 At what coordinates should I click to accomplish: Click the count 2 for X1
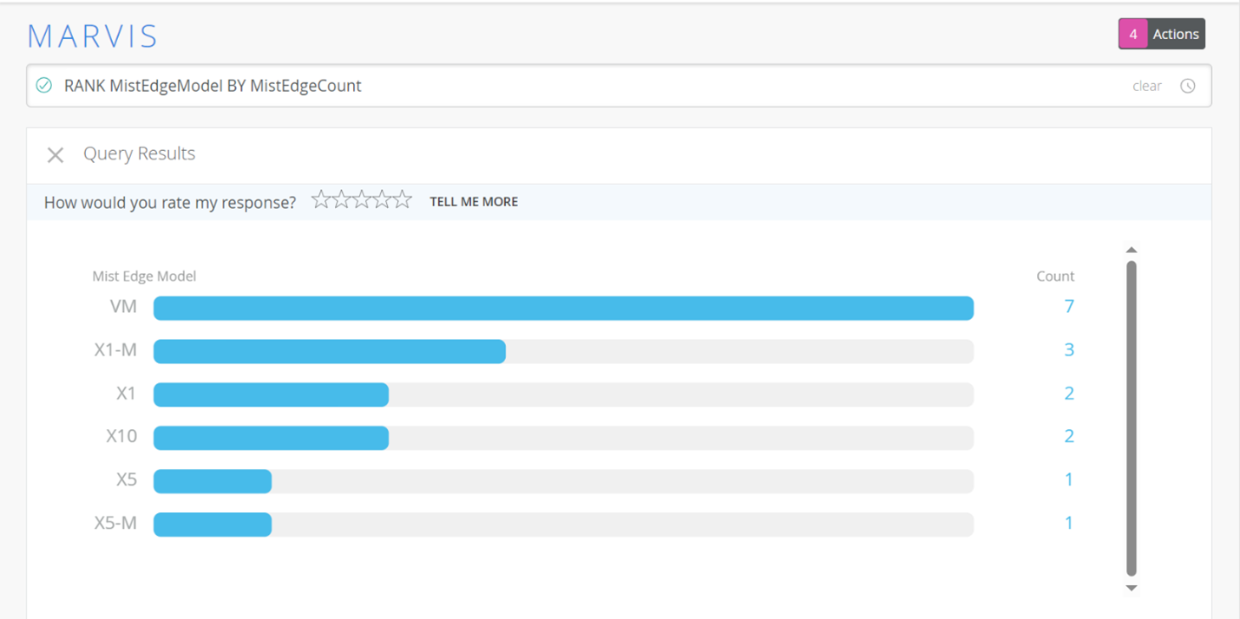tap(1069, 393)
